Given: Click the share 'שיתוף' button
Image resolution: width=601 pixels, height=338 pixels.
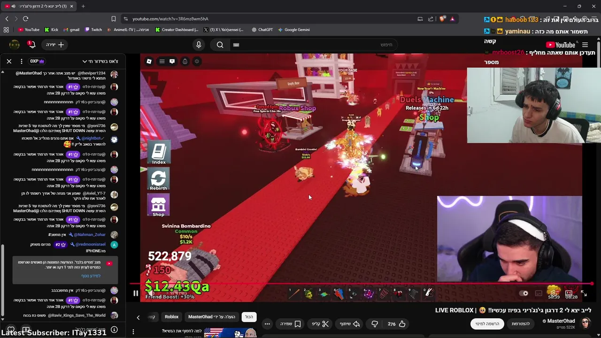Looking at the screenshot, I should coord(349,324).
